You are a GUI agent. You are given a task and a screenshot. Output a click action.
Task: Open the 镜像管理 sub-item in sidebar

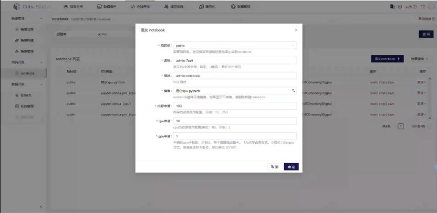point(24,51)
